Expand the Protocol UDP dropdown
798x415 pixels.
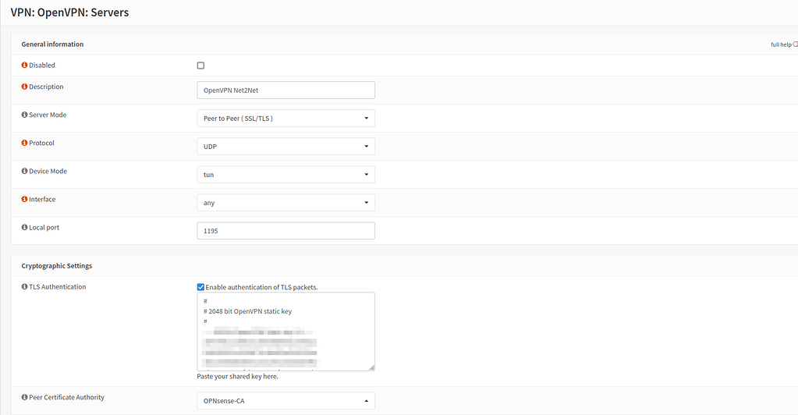pos(286,147)
